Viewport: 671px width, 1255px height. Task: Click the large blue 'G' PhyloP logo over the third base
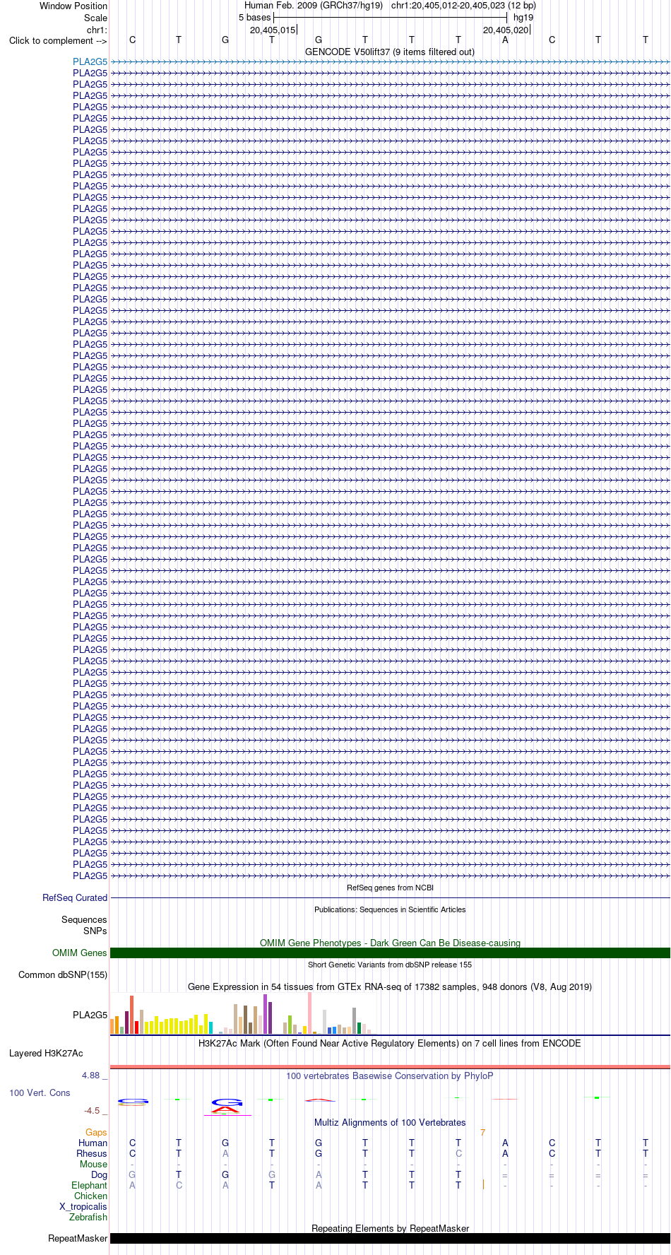227,1102
